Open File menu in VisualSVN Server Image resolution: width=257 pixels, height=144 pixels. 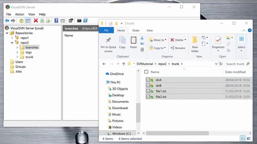(x=8, y=14)
